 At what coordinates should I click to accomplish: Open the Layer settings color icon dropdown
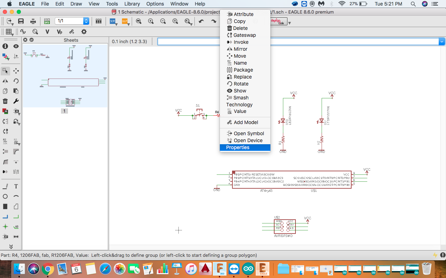[x=5, y=56]
